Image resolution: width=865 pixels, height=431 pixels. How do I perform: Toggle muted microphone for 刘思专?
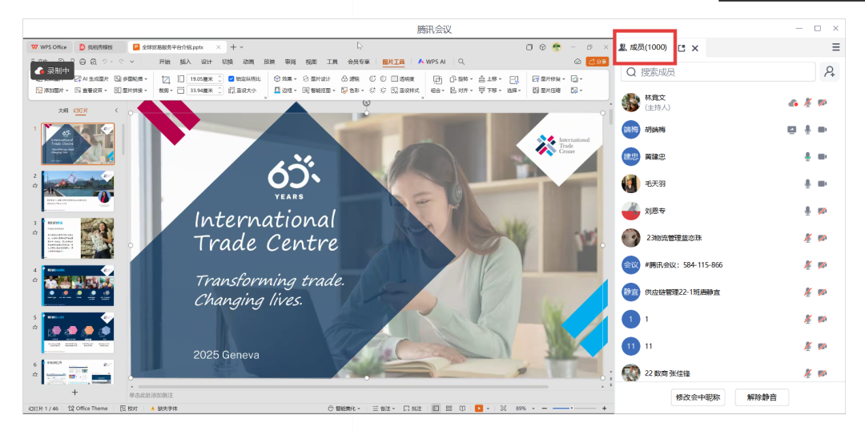(x=808, y=211)
